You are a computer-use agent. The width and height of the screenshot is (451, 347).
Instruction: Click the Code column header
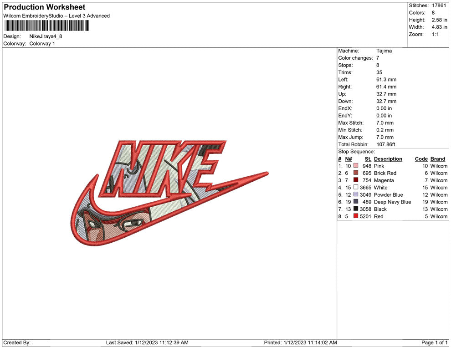[421, 158]
